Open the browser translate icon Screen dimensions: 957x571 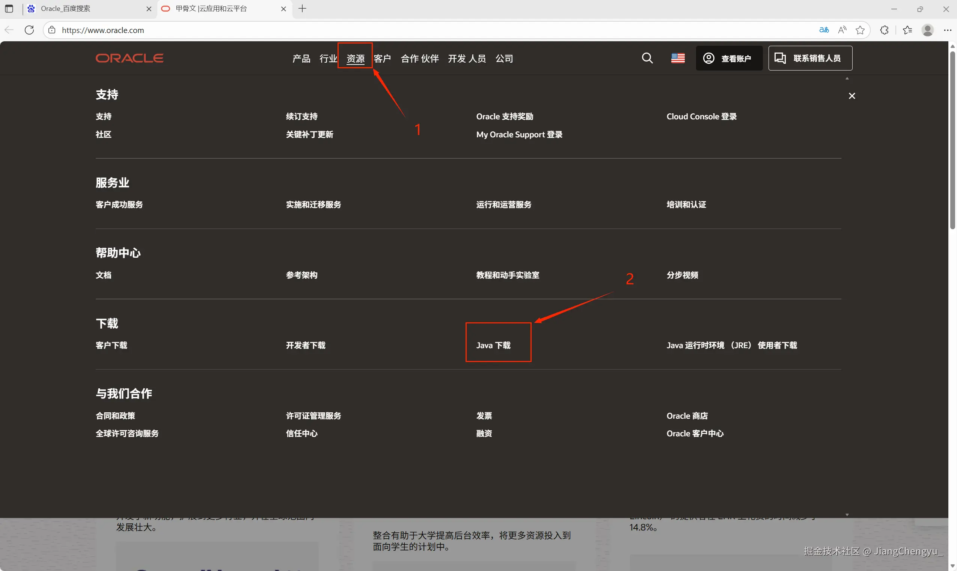(824, 30)
